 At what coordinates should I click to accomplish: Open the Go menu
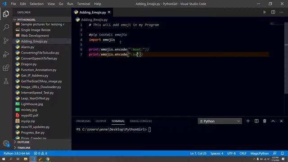click(x=61, y=4)
